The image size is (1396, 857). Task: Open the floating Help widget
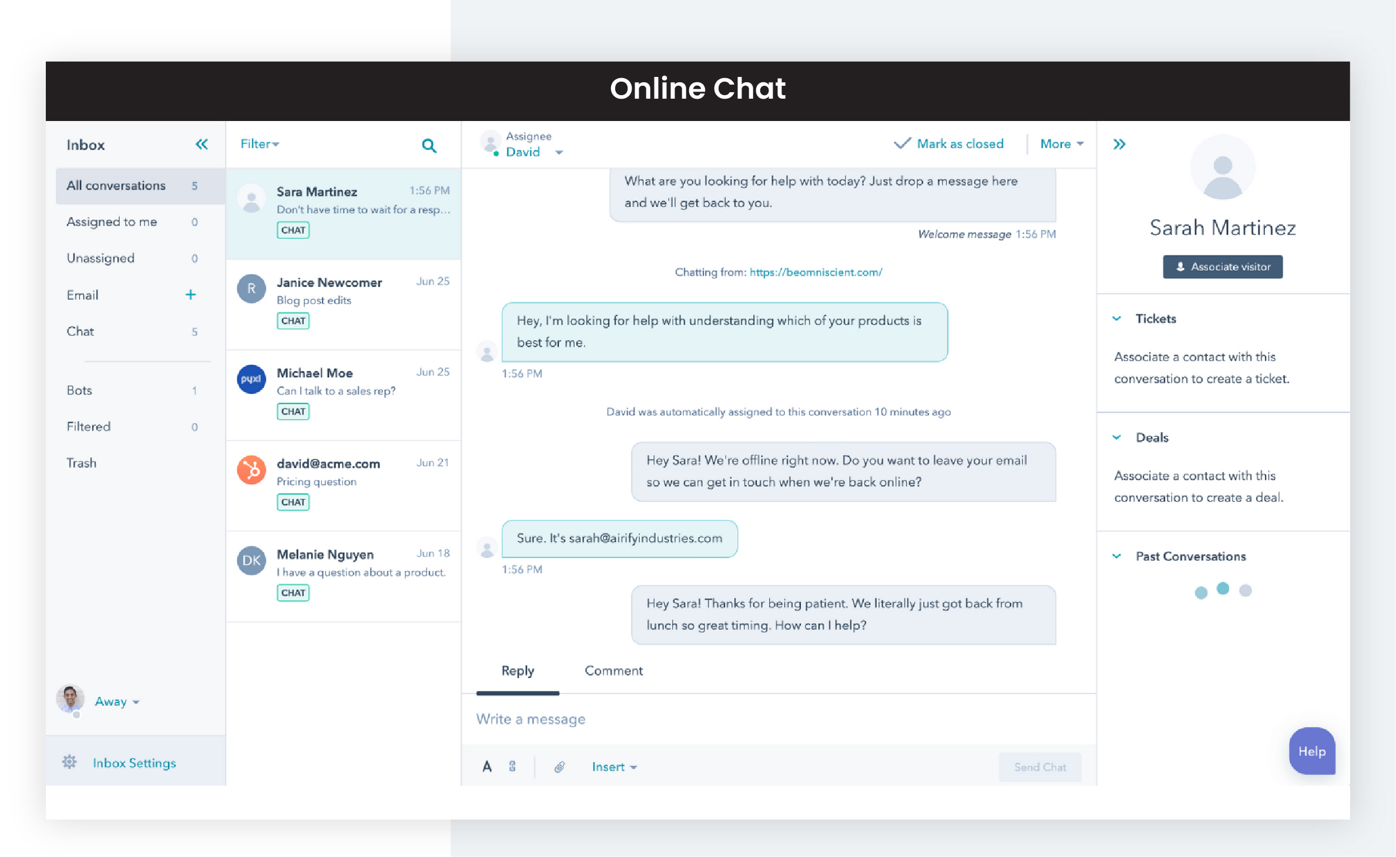[x=1312, y=751]
